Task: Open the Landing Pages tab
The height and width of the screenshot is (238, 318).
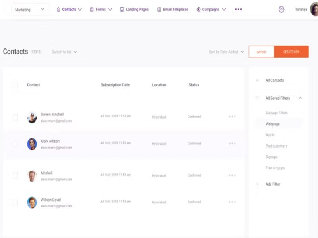Action: 135,9
